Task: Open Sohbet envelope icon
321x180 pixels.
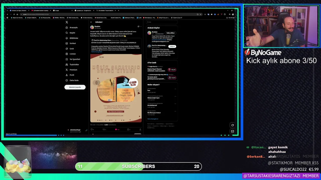Action: [x=67, y=43]
